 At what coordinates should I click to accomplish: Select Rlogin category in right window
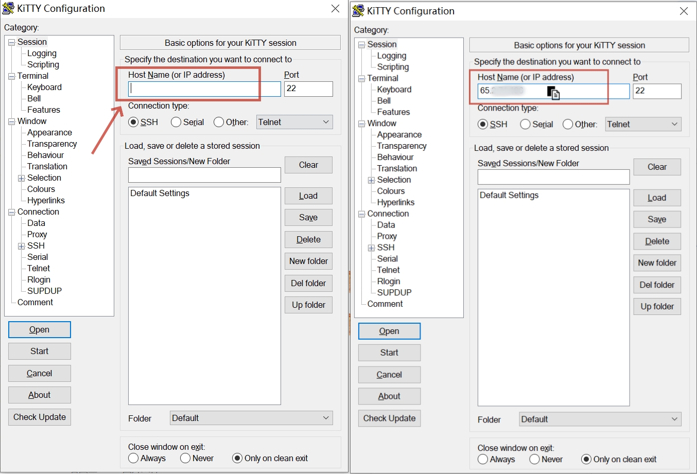pyautogui.click(x=388, y=281)
